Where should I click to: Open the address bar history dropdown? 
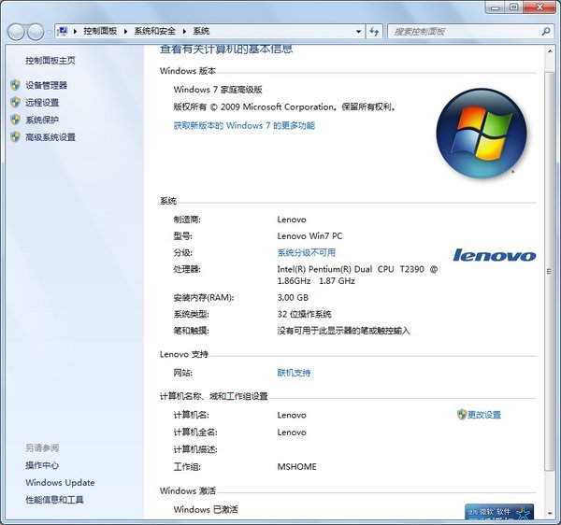click(358, 32)
